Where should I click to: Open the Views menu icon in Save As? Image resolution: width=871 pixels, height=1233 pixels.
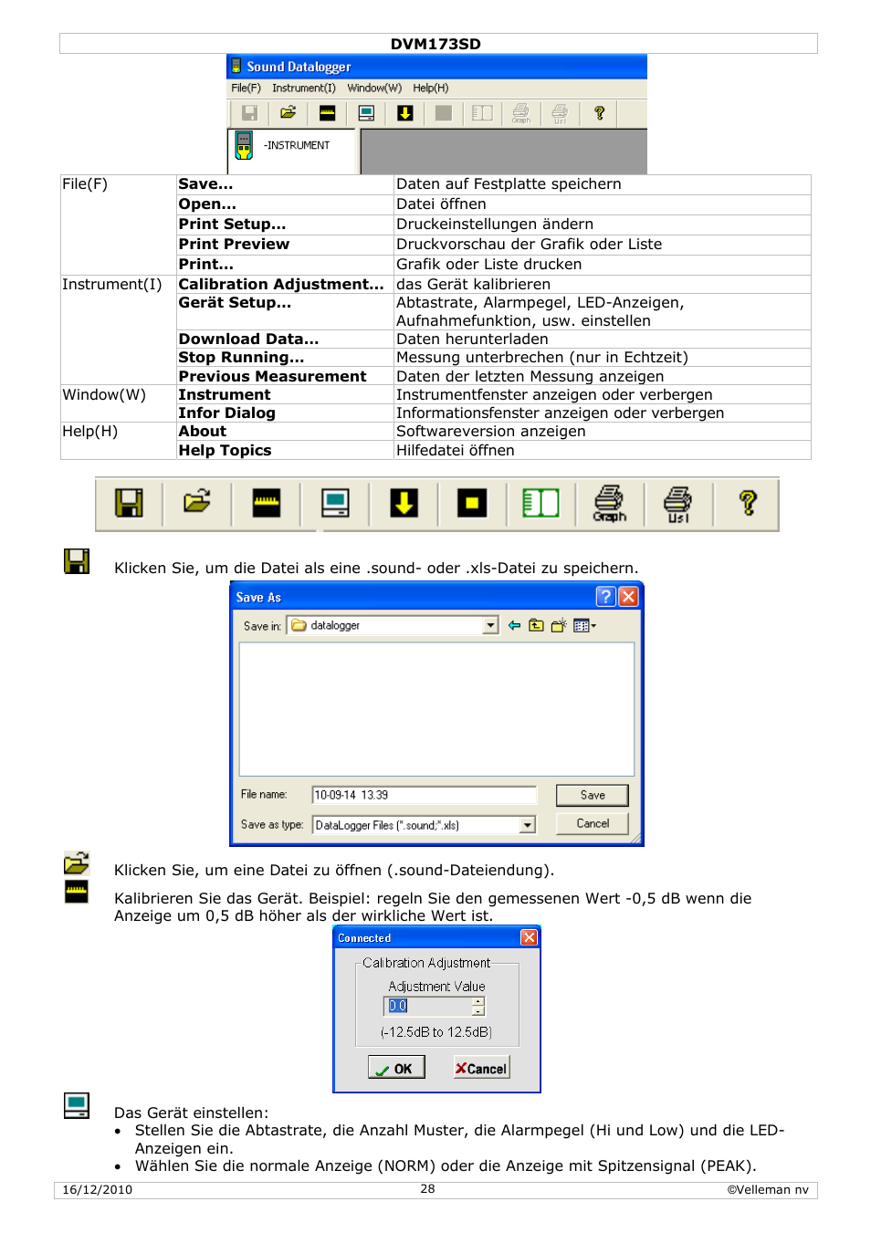point(584,625)
